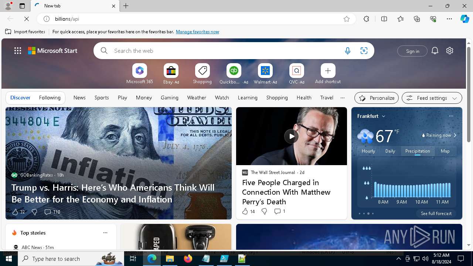This screenshot has width=473, height=266.
Task: Click the Personalize button
Action: click(x=377, y=98)
